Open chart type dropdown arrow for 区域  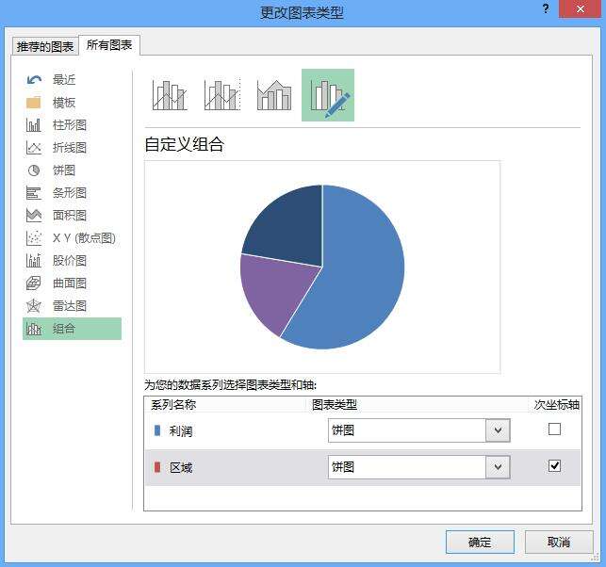(498, 467)
